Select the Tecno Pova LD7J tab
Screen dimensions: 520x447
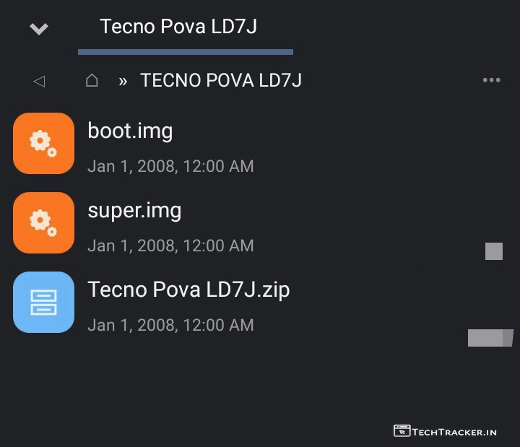(x=178, y=27)
